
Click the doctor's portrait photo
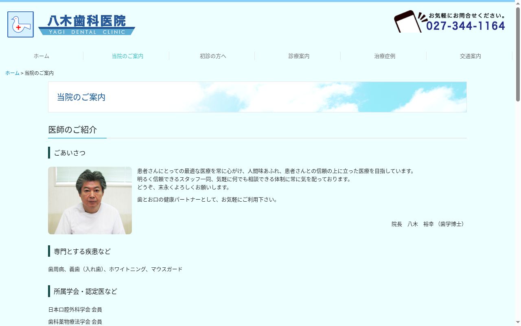[x=90, y=200]
